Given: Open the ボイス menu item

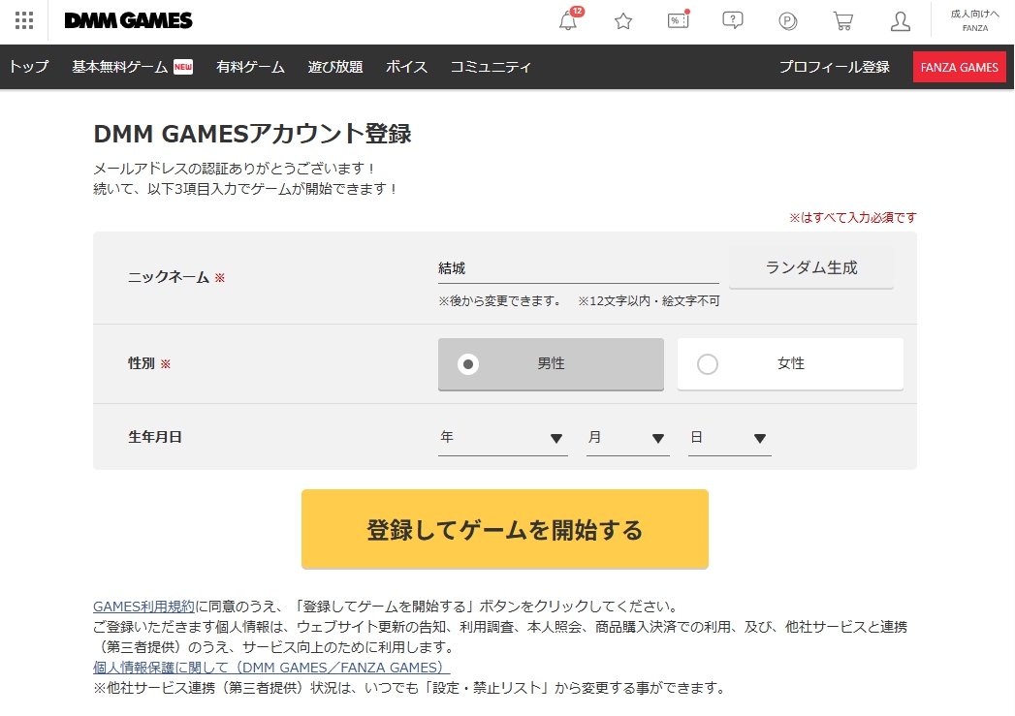Looking at the screenshot, I should [406, 67].
